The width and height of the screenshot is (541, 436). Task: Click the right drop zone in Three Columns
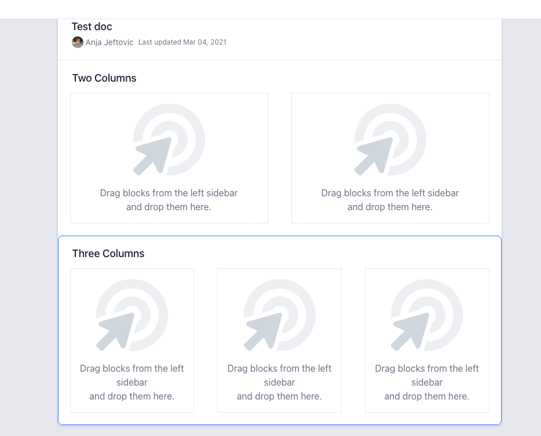click(427, 340)
